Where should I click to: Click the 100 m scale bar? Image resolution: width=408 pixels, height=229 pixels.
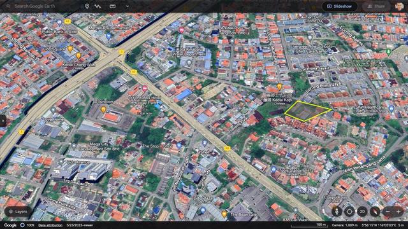tap(309, 225)
